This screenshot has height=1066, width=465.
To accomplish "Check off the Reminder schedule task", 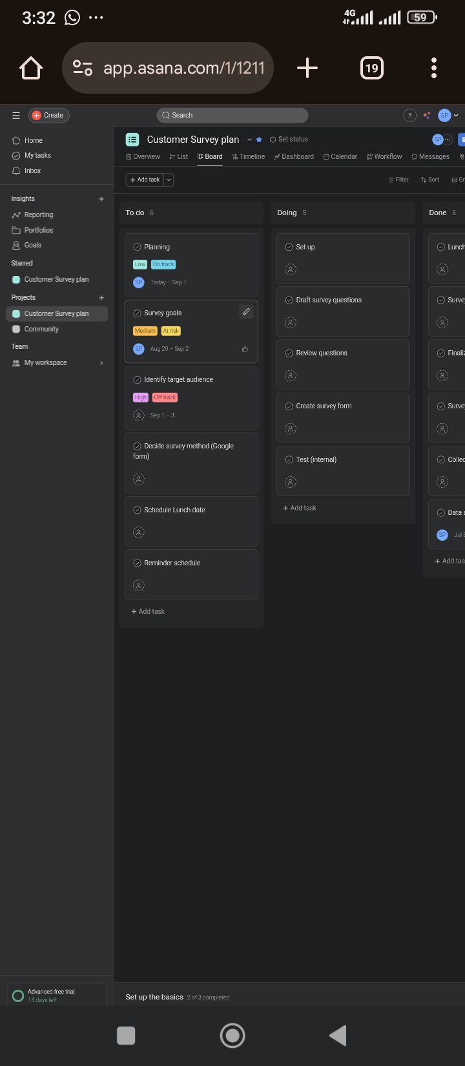I will pos(137,563).
